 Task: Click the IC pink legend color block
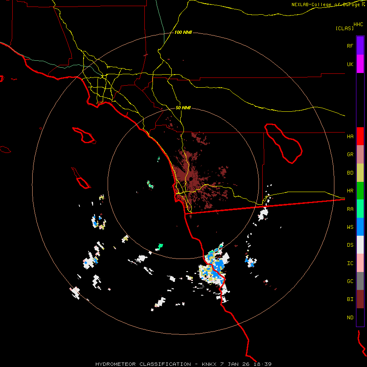point(360,263)
